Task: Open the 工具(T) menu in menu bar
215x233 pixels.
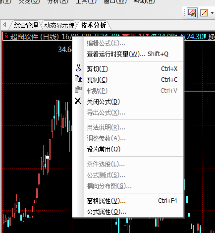Action: (86, 1)
